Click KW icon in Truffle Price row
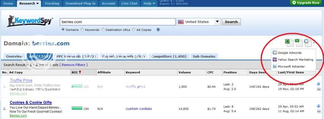 [318, 89]
